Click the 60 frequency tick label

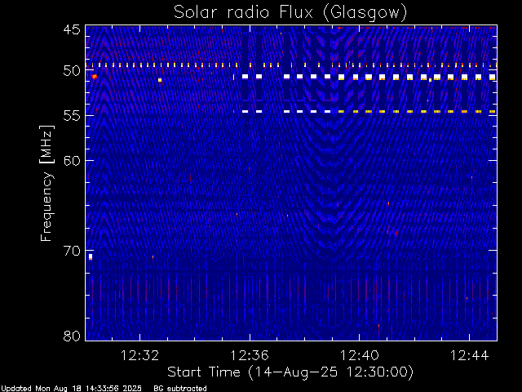click(x=72, y=161)
